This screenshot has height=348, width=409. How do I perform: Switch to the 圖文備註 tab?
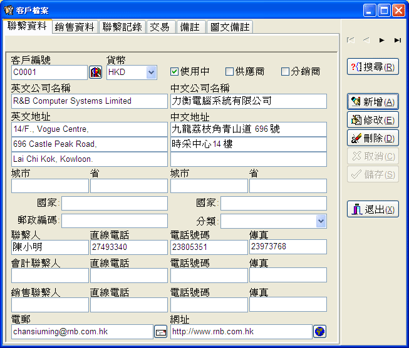tap(230, 27)
